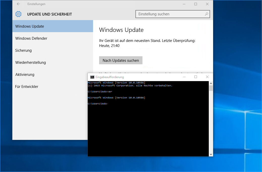
Task: Go back with the Einstellungen back arrow
Action: tap(18, 4)
